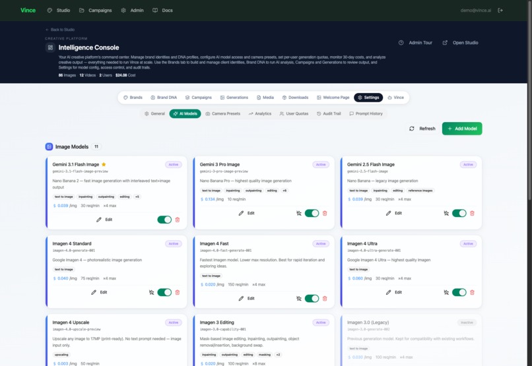Viewport: 532px width, 366px height.
Task: Delete the Gemini 2.5 Flash Image model
Action: [x=472, y=213]
